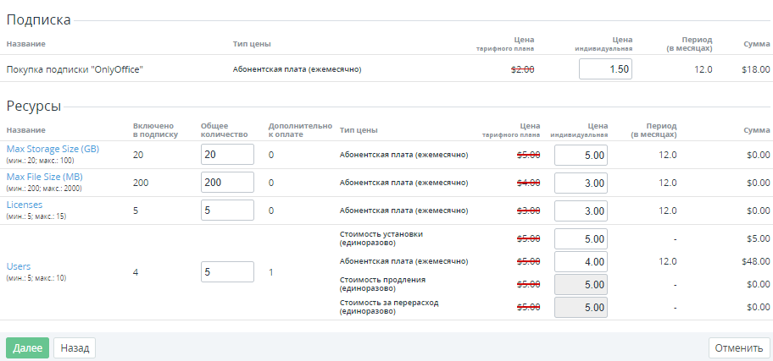Focus the OnlyOffice subscription individual price field
This screenshot has width=773, height=361.
tap(605, 69)
